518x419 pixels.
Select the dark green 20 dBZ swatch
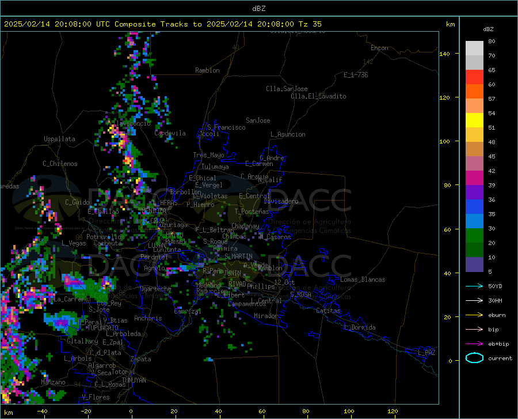point(474,250)
